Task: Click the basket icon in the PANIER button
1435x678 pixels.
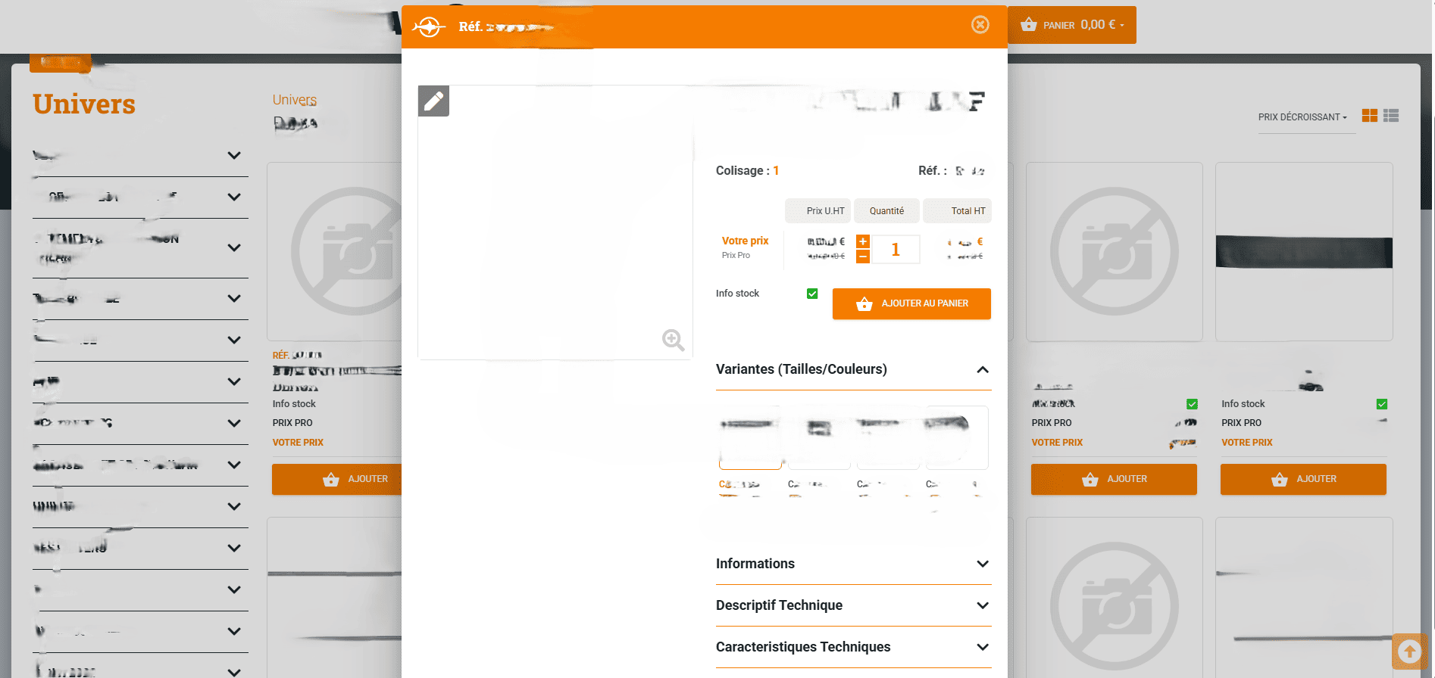Action: (x=1028, y=25)
